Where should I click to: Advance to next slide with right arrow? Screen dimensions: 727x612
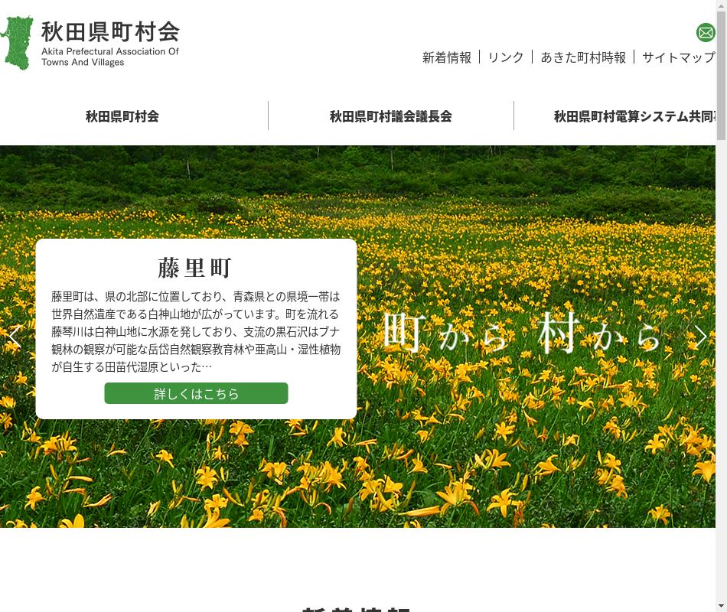(x=700, y=337)
